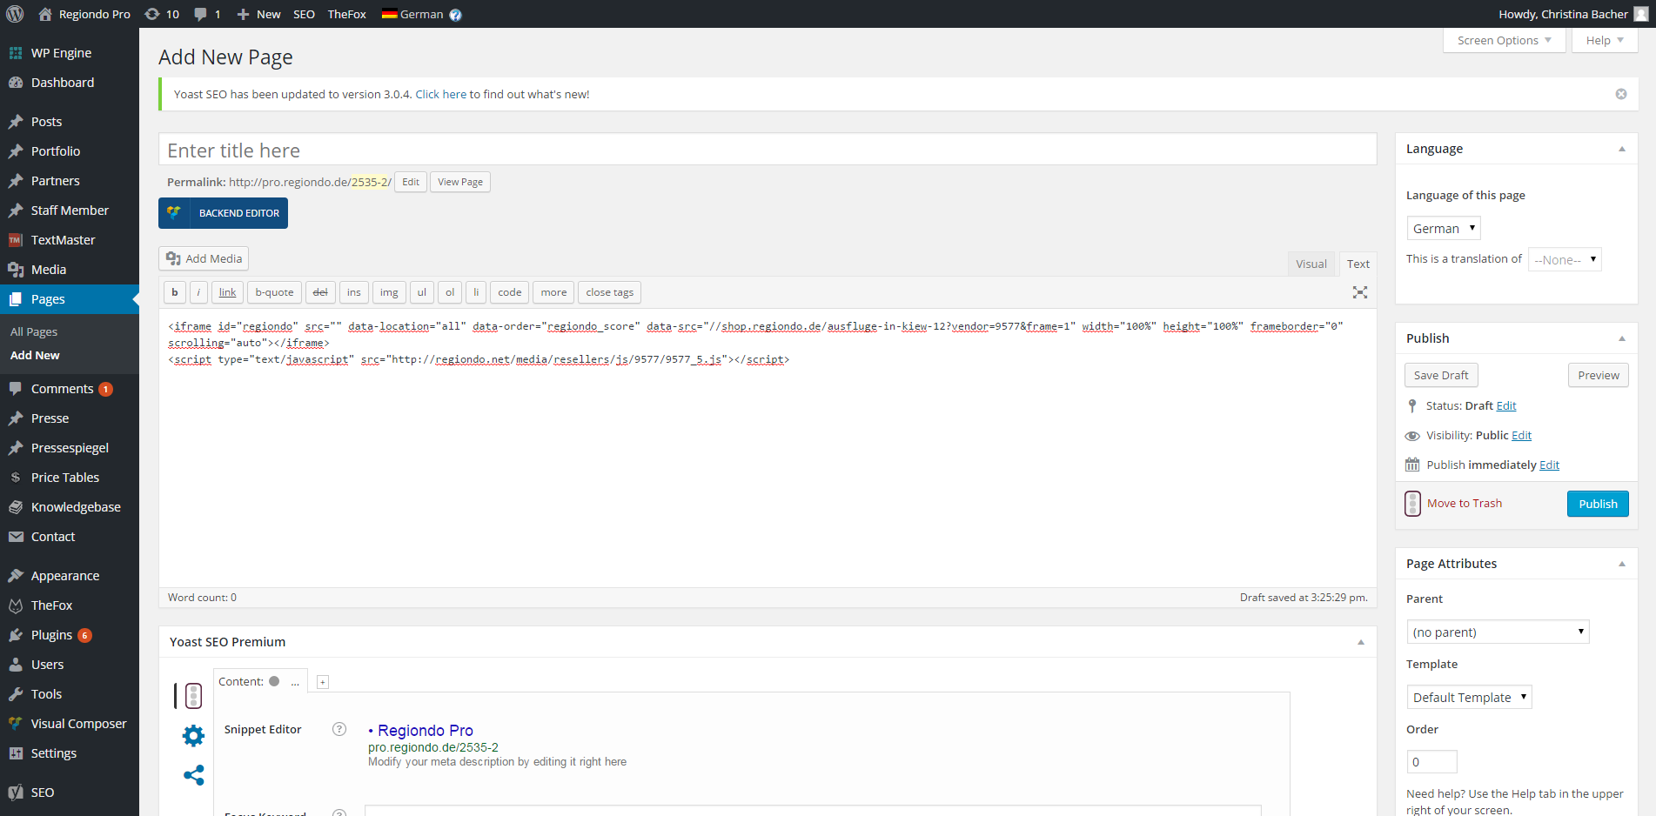Viewport: 1656px width, 816px height.
Task: Click the Order number field
Action: [x=1431, y=761]
